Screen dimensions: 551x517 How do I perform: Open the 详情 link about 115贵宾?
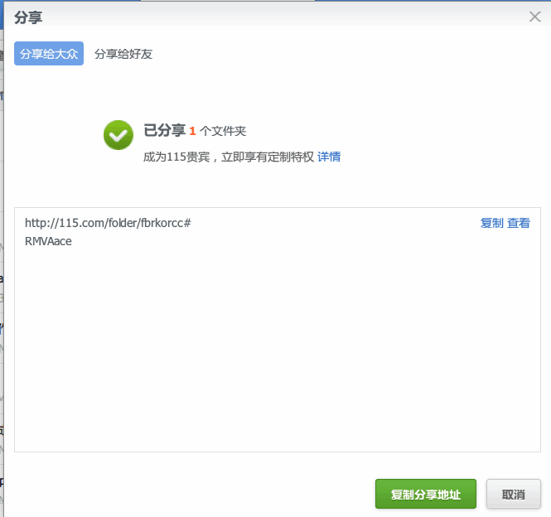pos(329,157)
